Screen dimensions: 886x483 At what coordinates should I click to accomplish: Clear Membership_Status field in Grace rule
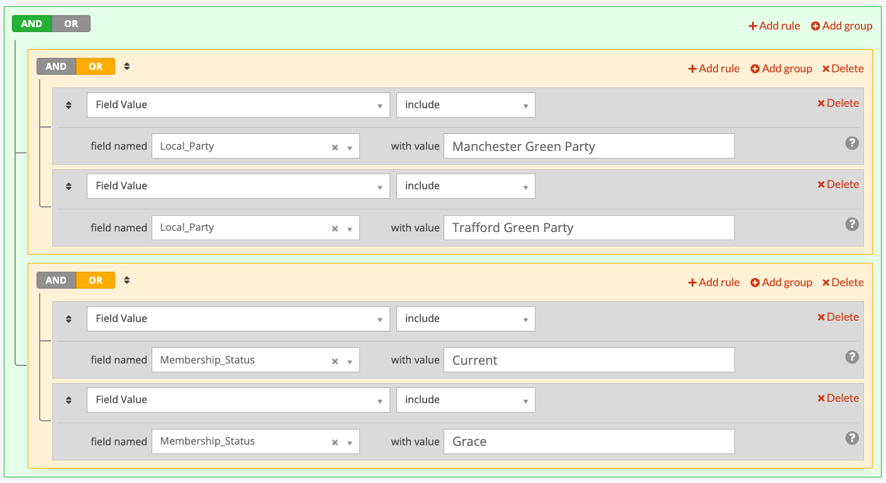pos(335,442)
